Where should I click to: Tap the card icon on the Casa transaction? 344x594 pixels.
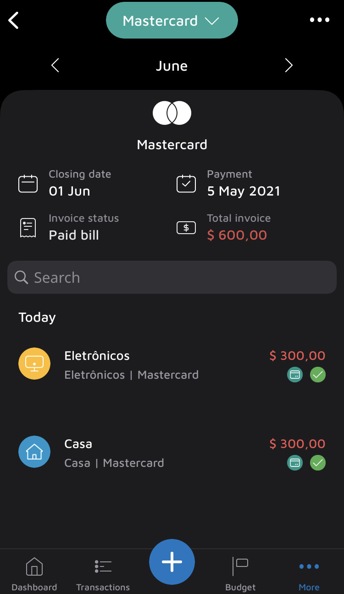coord(295,463)
